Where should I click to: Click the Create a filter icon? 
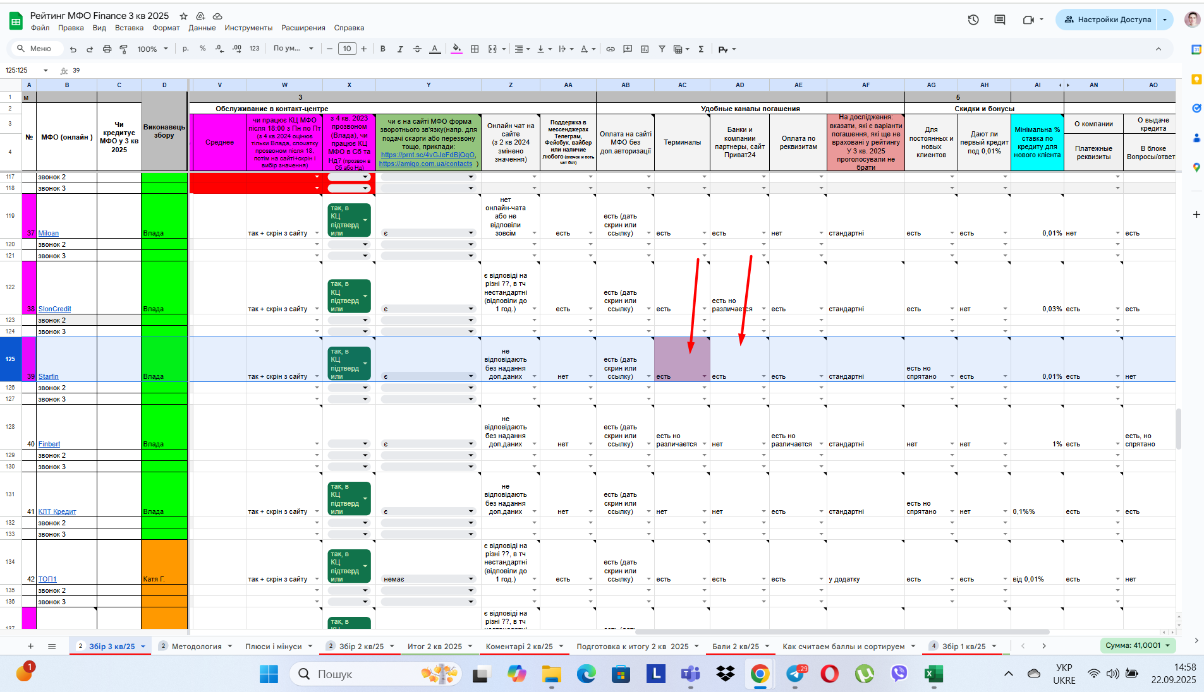point(662,49)
